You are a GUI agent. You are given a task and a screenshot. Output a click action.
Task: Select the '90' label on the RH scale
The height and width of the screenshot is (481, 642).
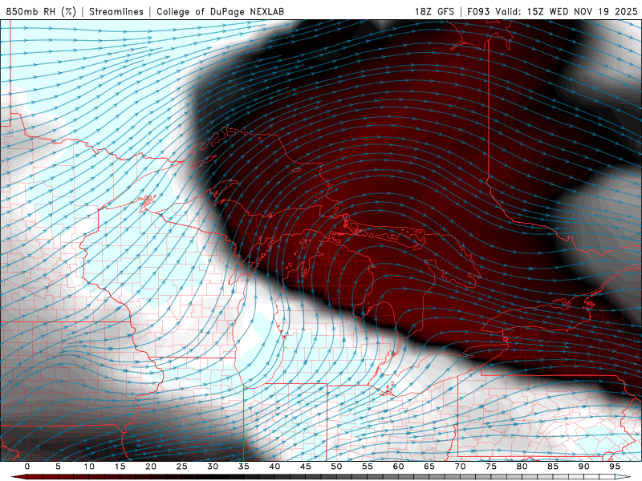583,467
